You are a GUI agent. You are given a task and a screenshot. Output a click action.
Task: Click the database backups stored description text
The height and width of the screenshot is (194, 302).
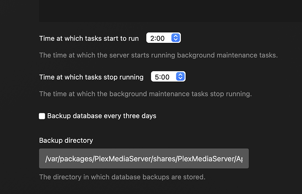tap(122, 177)
